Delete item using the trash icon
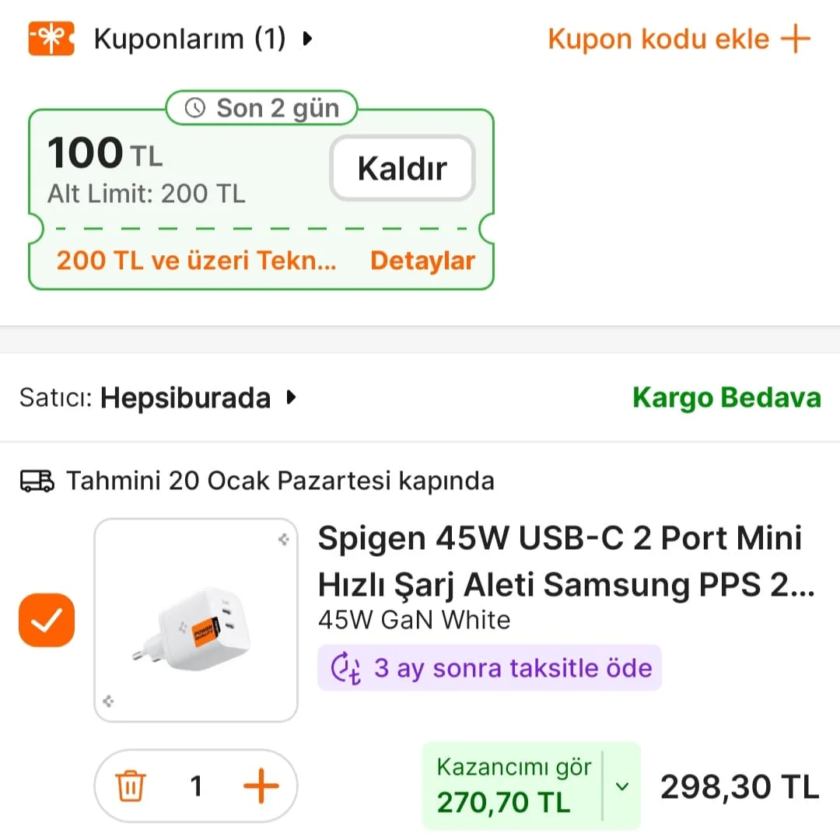840x840 pixels. 130,786
